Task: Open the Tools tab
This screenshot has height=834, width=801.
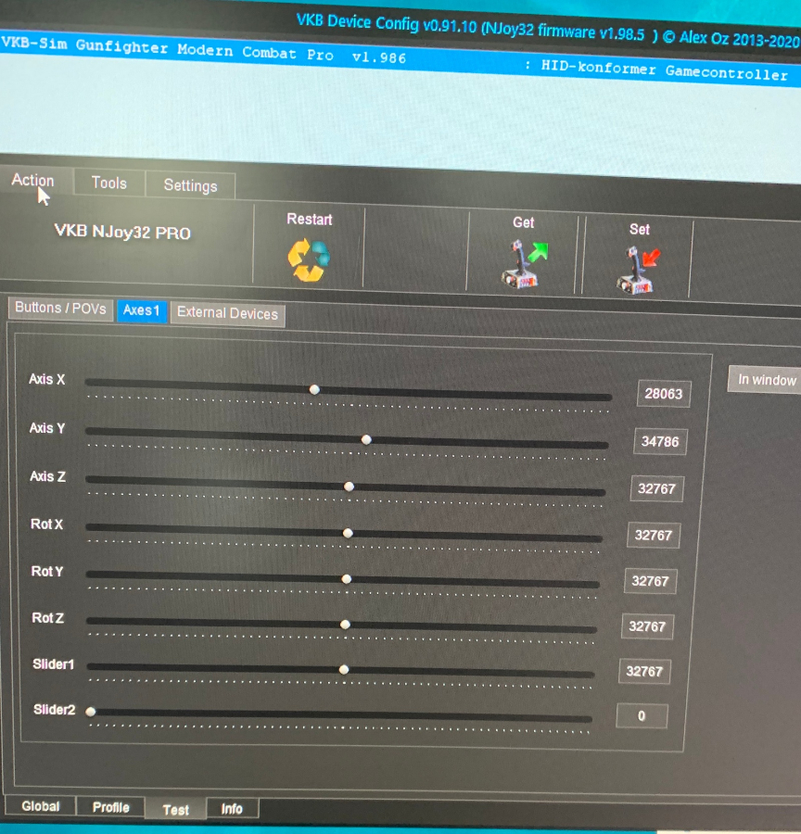Action: (x=109, y=183)
